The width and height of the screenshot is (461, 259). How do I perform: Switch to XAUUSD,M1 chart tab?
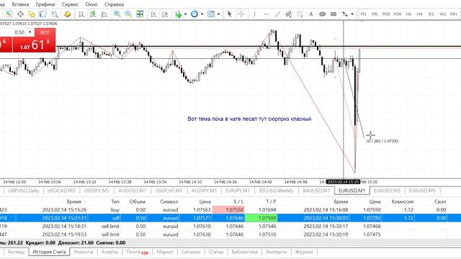(316, 191)
